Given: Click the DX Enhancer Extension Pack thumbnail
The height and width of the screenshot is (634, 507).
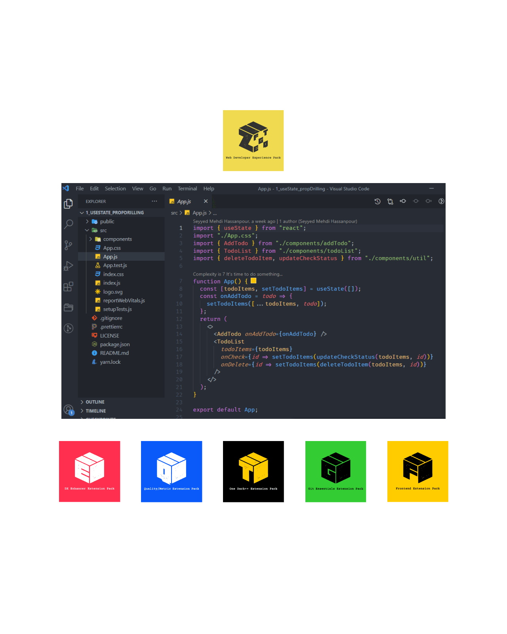Looking at the screenshot, I should (90, 472).
